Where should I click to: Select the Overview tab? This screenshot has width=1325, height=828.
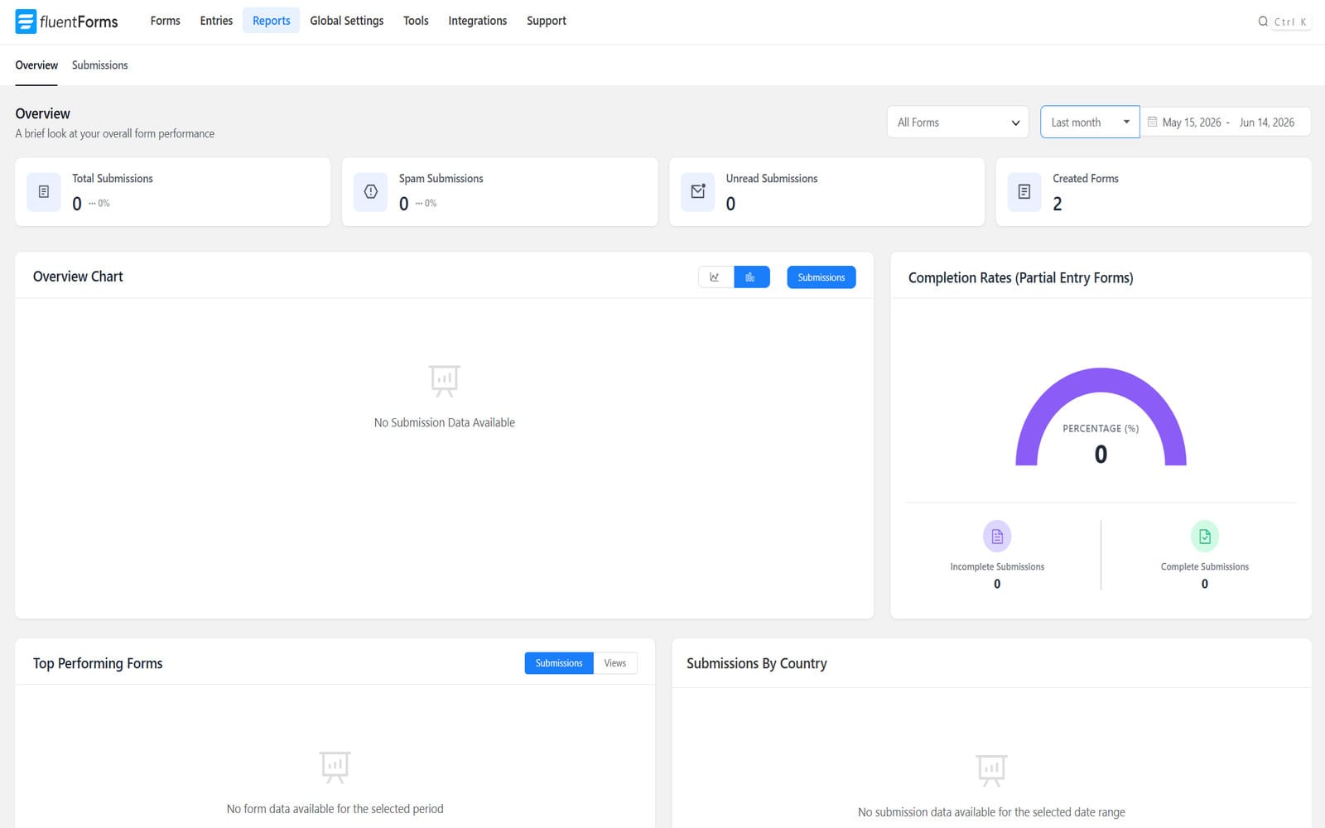click(x=36, y=65)
